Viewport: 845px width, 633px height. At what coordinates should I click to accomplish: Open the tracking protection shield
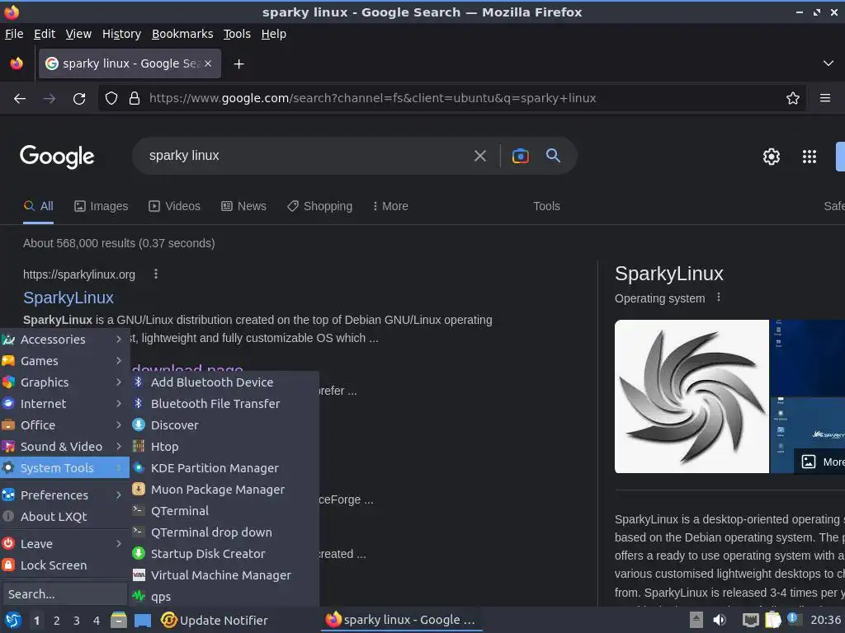click(x=111, y=99)
